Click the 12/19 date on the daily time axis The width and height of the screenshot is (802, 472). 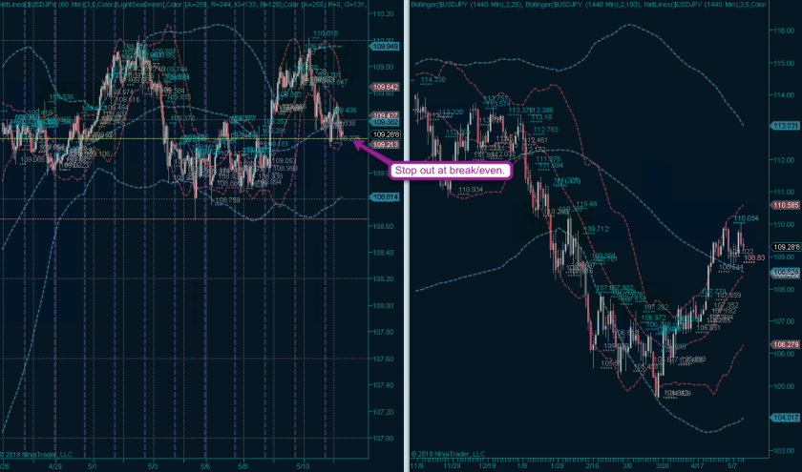click(487, 466)
